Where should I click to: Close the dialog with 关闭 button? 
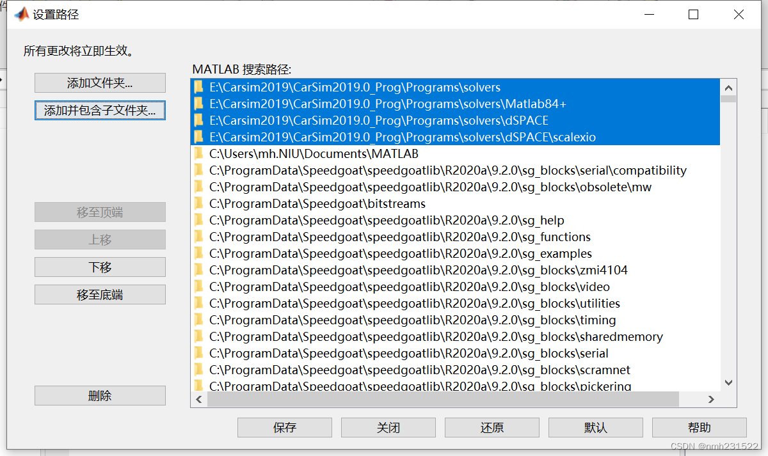388,428
